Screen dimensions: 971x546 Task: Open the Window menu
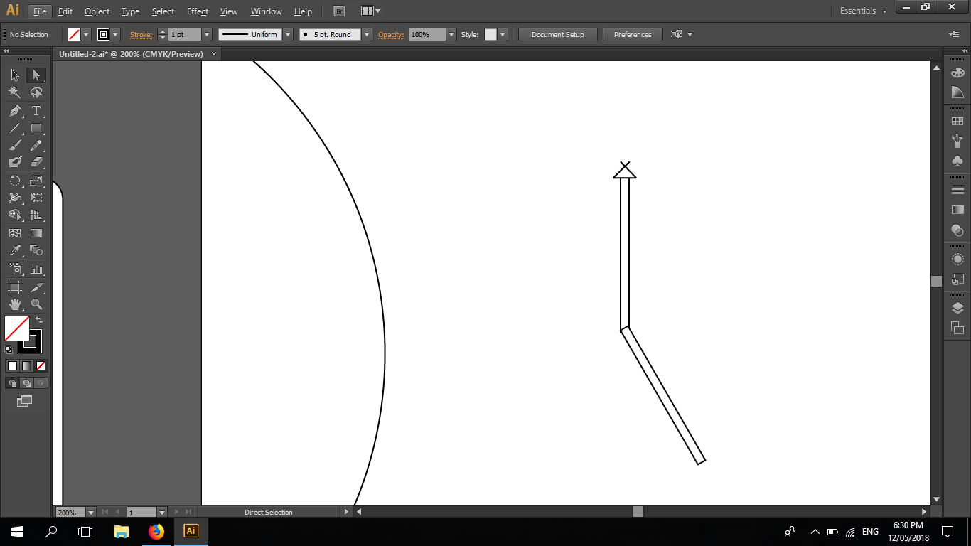[x=267, y=11]
